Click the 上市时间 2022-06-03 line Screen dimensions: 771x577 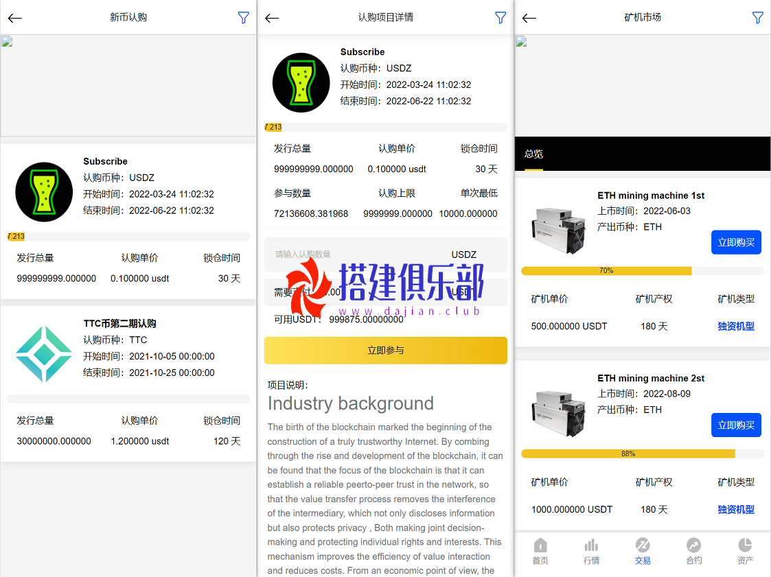tap(644, 211)
